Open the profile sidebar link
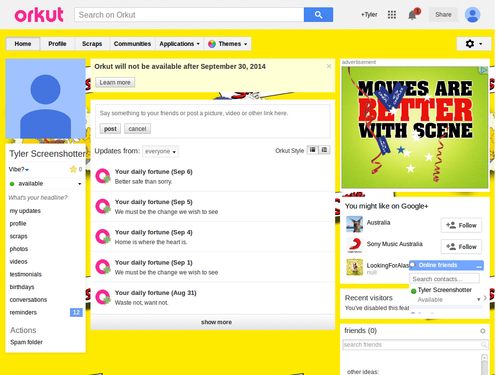 [18, 224]
